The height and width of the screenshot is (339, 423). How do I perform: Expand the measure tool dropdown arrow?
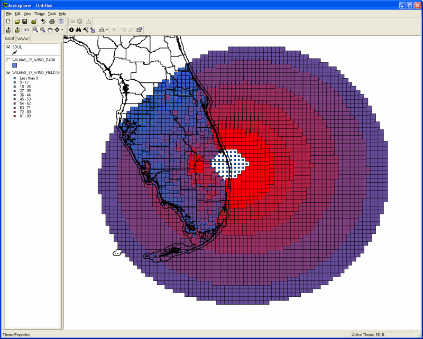tap(107, 30)
